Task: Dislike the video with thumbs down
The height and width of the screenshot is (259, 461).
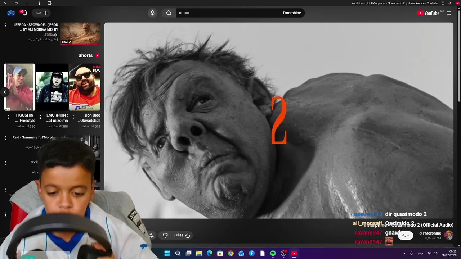Action: tap(165, 235)
